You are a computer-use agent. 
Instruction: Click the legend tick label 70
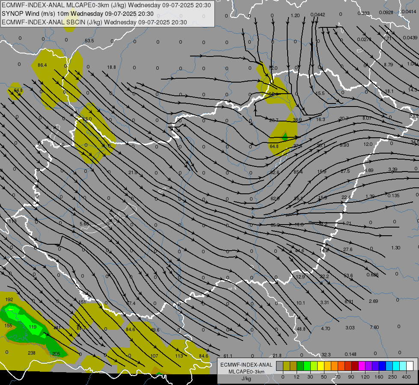tap(338, 377)
